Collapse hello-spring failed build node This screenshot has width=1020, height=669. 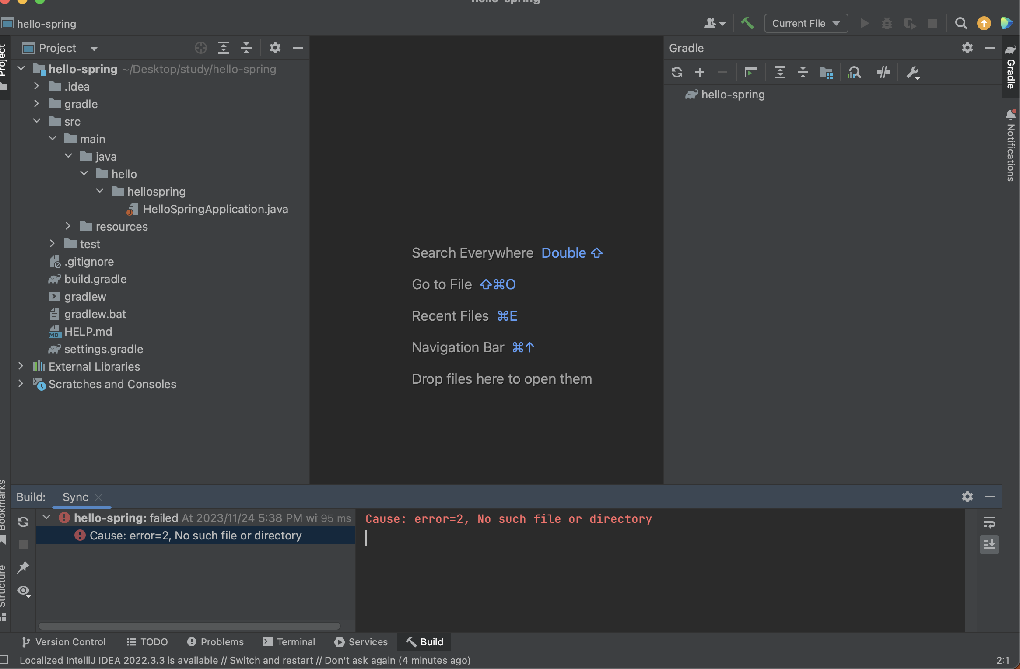click(x=46, y=518)
